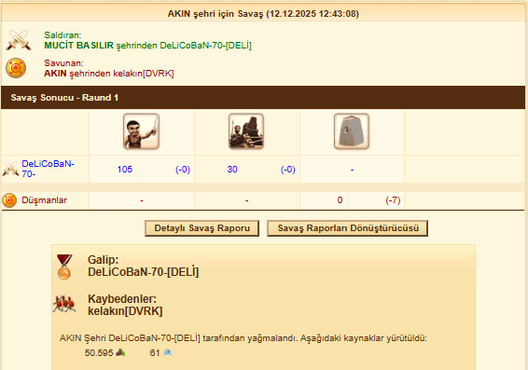
Task: Select the battering ram unit icon
Action: tap(246, 131)
